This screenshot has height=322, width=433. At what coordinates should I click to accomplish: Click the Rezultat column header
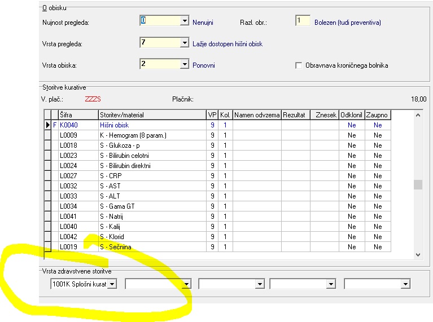click(296, 115)
